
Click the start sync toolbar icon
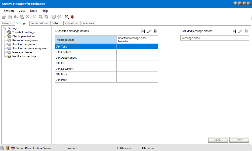click(40, 17)
